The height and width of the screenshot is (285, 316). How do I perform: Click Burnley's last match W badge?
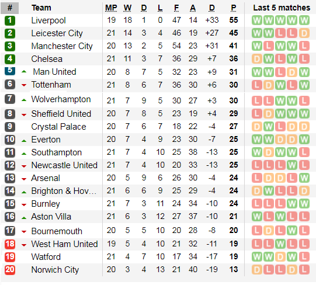(x=304, y=204)
